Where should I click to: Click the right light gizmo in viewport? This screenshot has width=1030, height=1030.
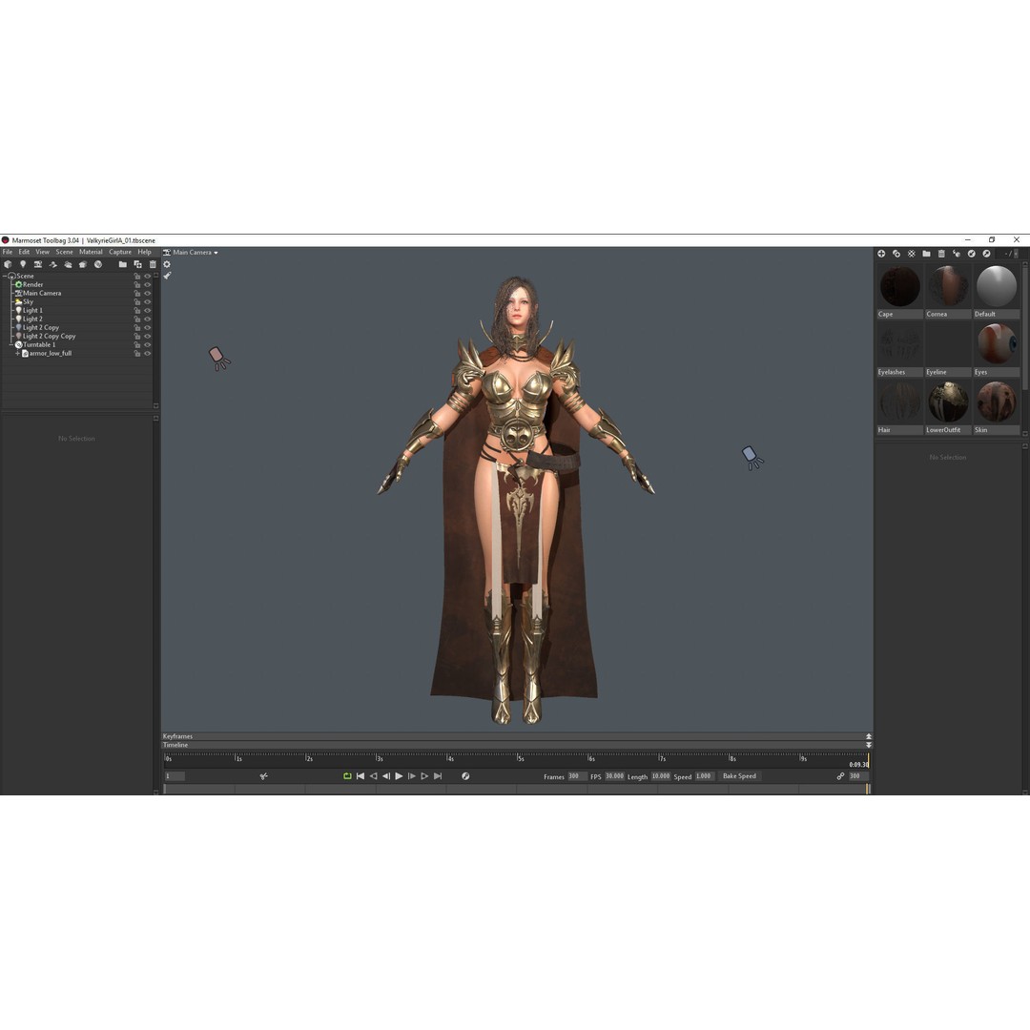click(x=752, y=458)
